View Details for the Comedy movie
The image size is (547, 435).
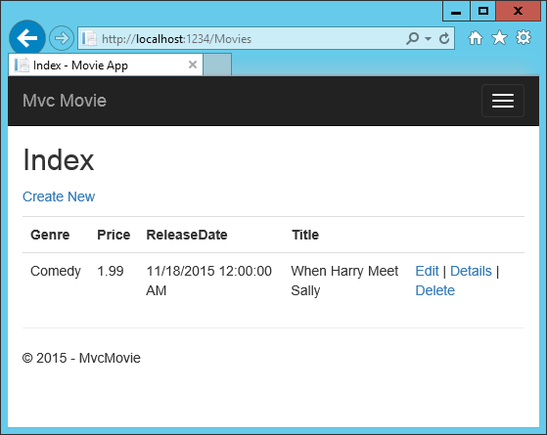click(471, 271)
